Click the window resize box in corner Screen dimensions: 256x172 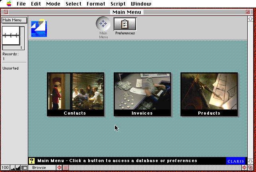click(250, 168)
